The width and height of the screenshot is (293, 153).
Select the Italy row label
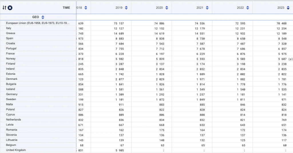(x=9, y=28)
